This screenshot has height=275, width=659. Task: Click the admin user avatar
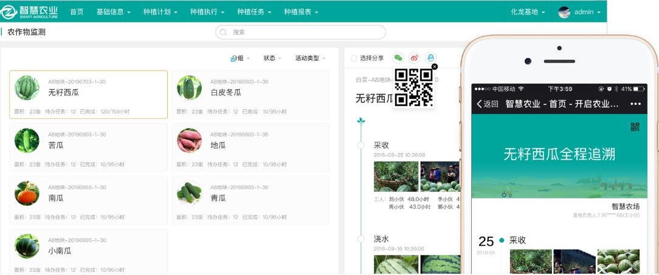[x=564, y=12]
